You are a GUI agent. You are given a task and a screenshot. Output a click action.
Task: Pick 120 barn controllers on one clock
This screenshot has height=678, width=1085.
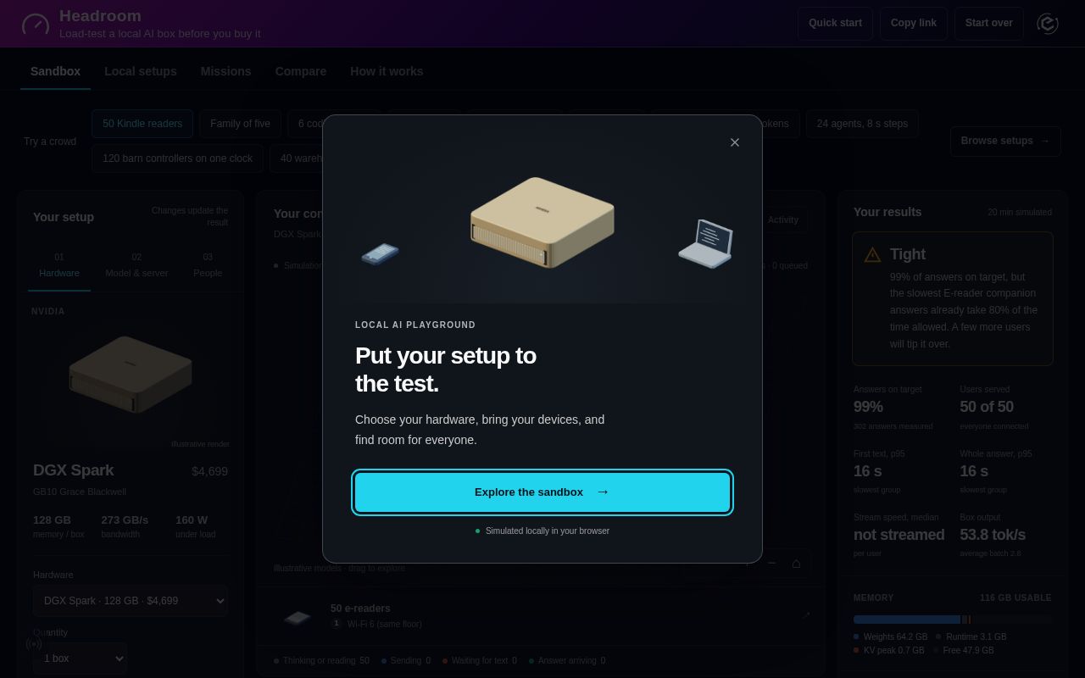click(177, 158)
